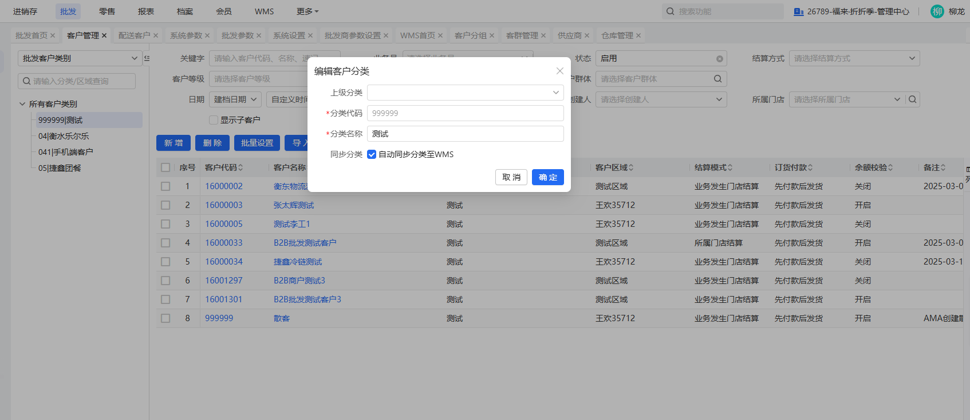Close the 系统参数 tab via its X
The height and width of the screenshot is (420, 970).
click(x=207, y=35)
